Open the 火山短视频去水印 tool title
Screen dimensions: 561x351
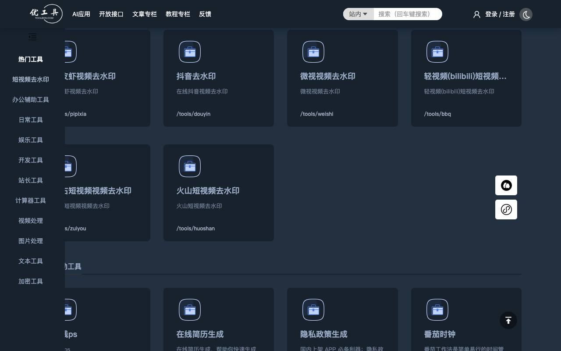click(x=208, y=191)
